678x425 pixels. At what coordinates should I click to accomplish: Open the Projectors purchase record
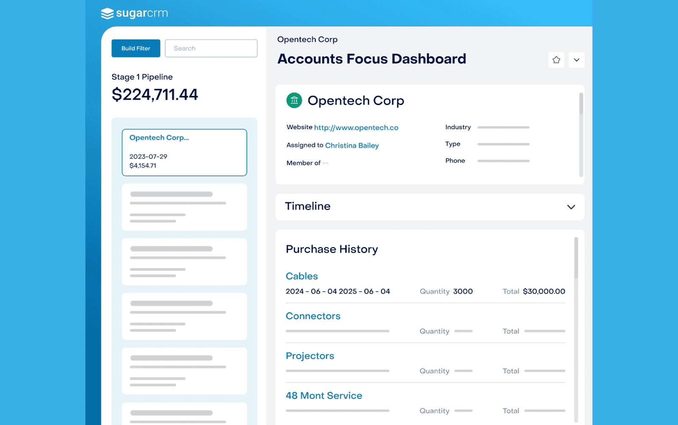pyautogui.click(x=310, y=356)
